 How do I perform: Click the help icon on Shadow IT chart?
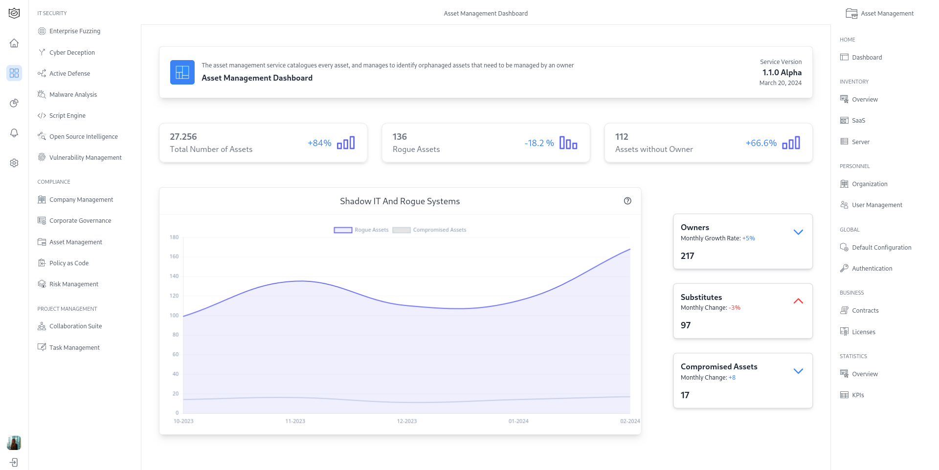tap(628, 201)
